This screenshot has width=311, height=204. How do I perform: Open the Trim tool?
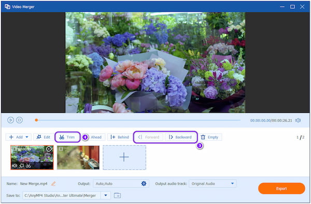pyautogui.click(x=67, y=137)
